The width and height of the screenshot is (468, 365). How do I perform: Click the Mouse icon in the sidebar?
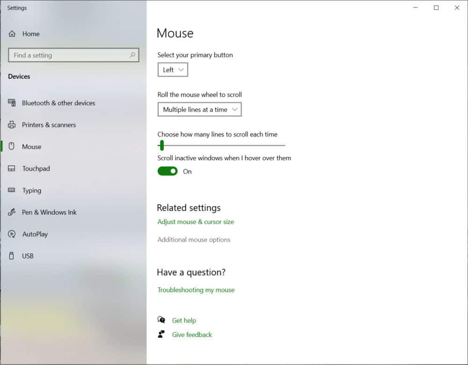coord(11,147)
